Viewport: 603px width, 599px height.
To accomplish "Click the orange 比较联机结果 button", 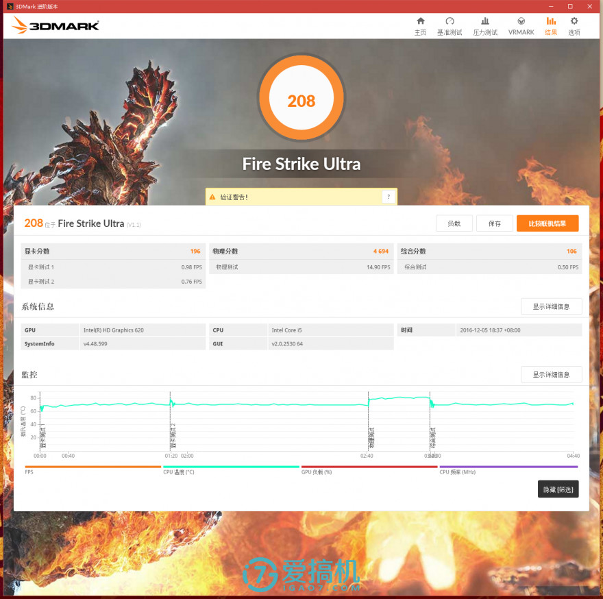I will coord(547,223).
